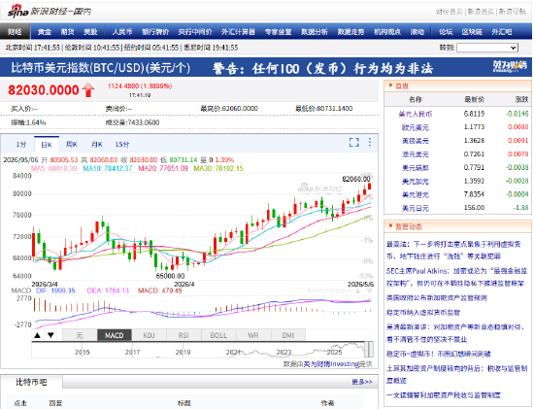Open the chart's three-dot options menu
534x409 pixels.
(370, 142)
